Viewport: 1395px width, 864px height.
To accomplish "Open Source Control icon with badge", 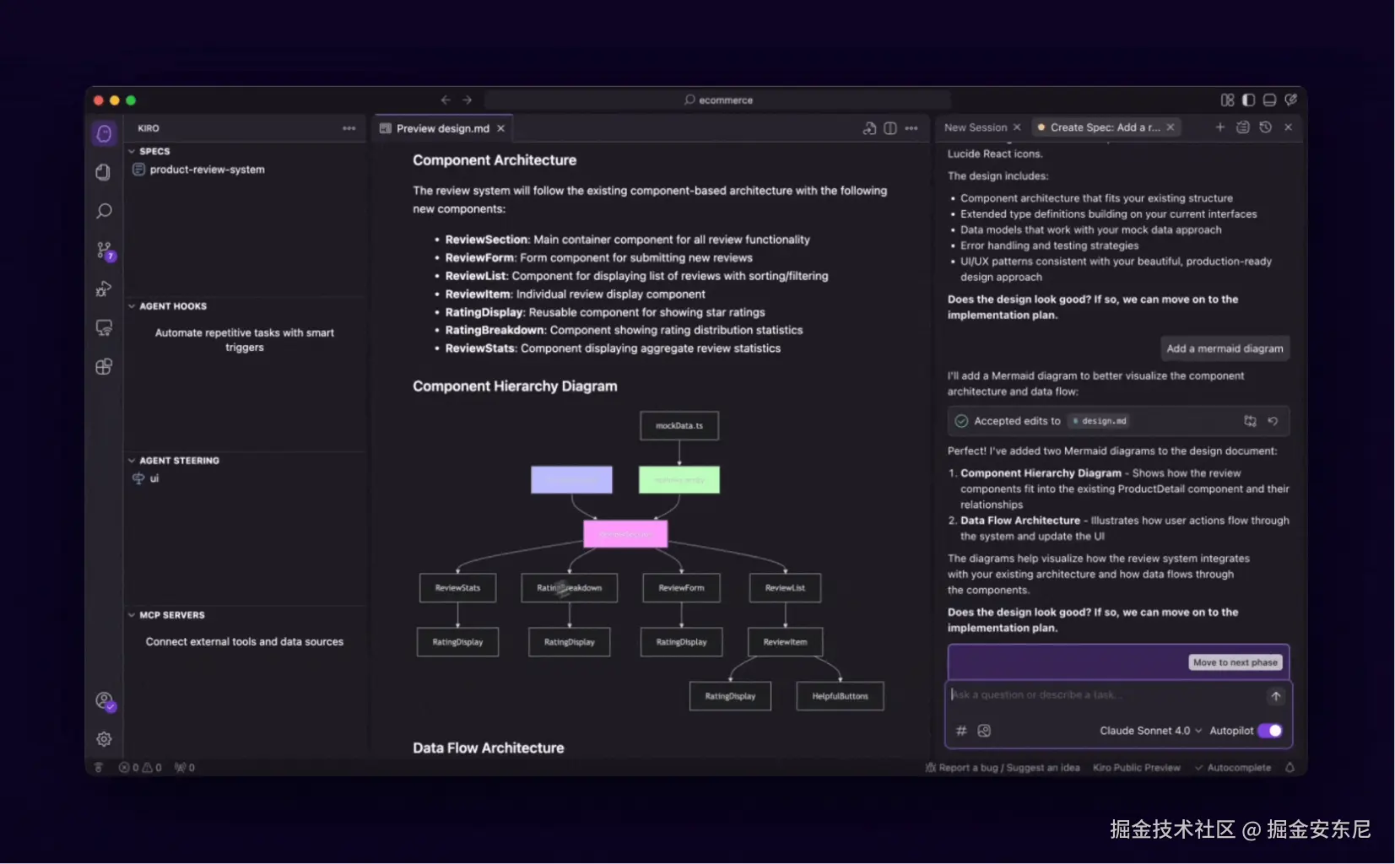I will (104, 251).
